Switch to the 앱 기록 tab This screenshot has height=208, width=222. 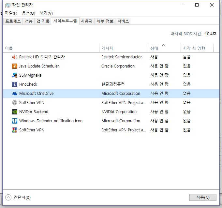[43, 21]
